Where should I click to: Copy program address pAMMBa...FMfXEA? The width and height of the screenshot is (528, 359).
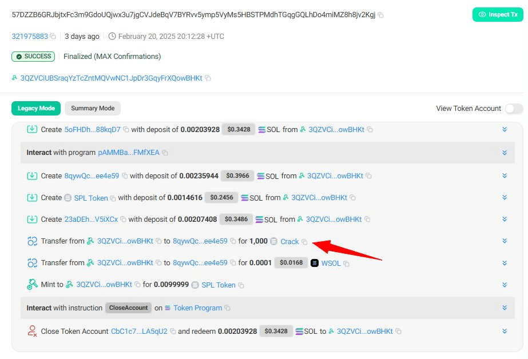[165, 153]
